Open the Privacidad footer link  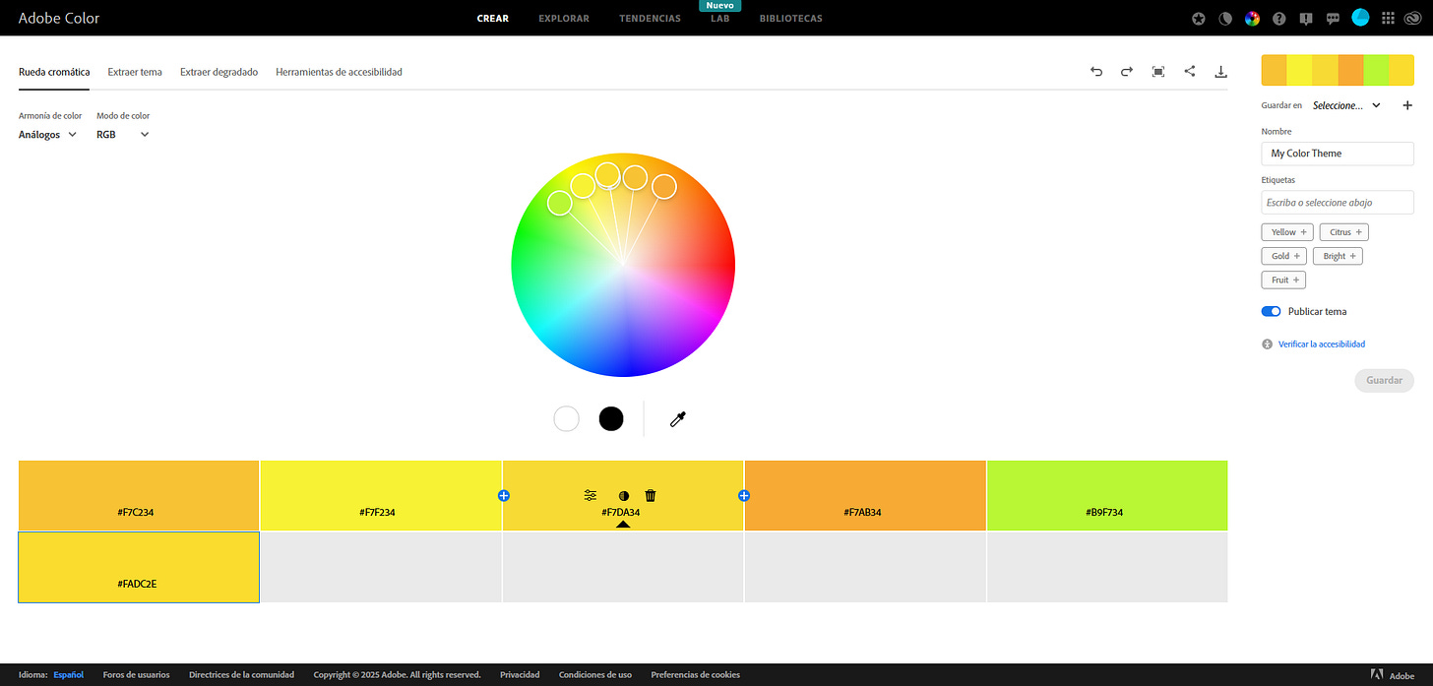coord(520,675)
